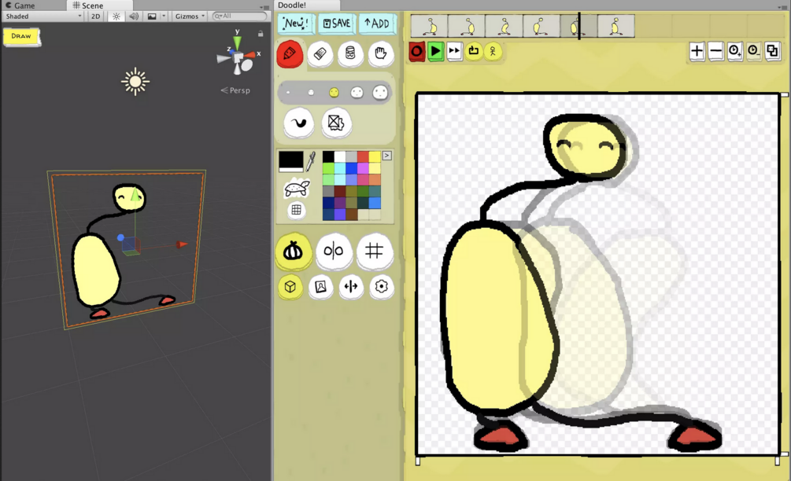The image size is (791, 481).
Task: Toggle the mirror symmetry button
Action: (x=334, y=251)
